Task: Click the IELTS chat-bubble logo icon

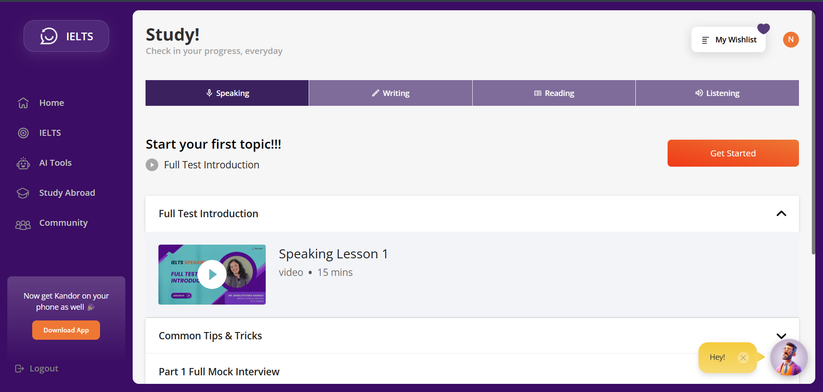Action: [x=49, y=36]
